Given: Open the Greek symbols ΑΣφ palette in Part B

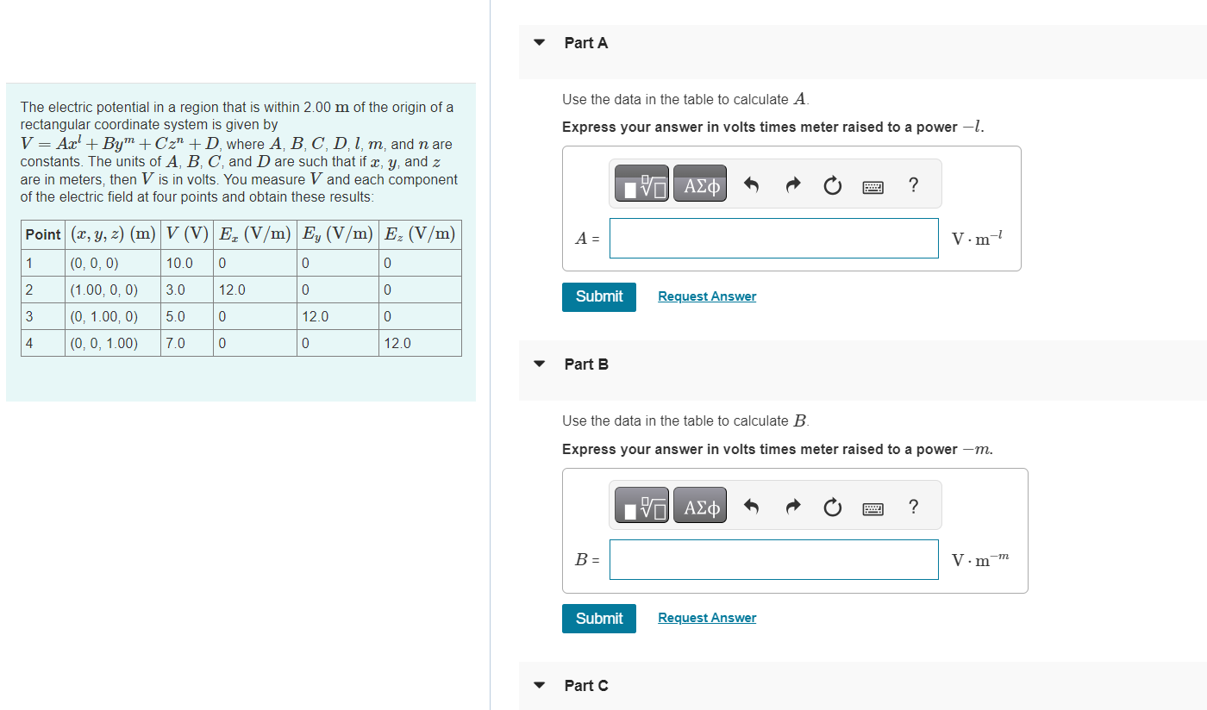Looking at the screenshot, I should [x=699, y=505].
